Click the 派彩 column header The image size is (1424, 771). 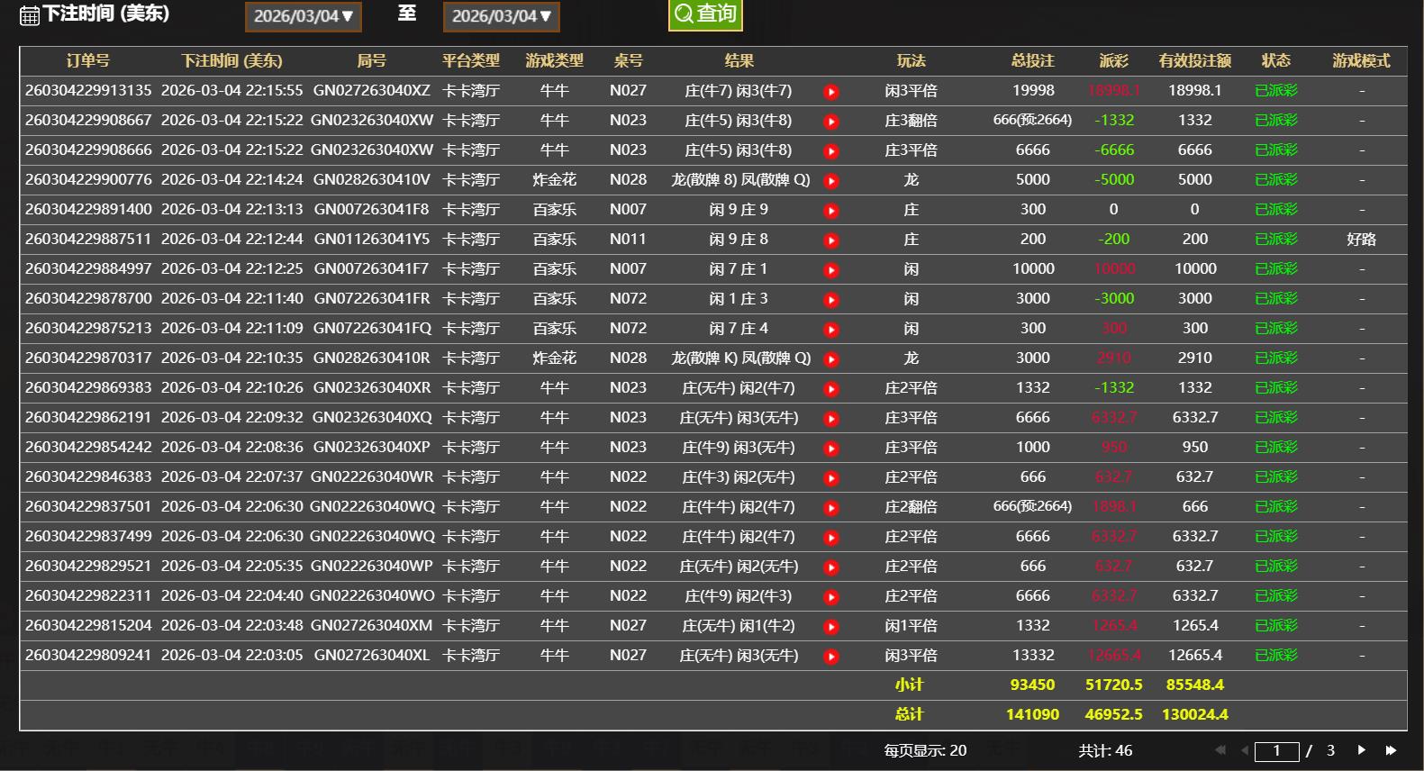point(1113,60)
